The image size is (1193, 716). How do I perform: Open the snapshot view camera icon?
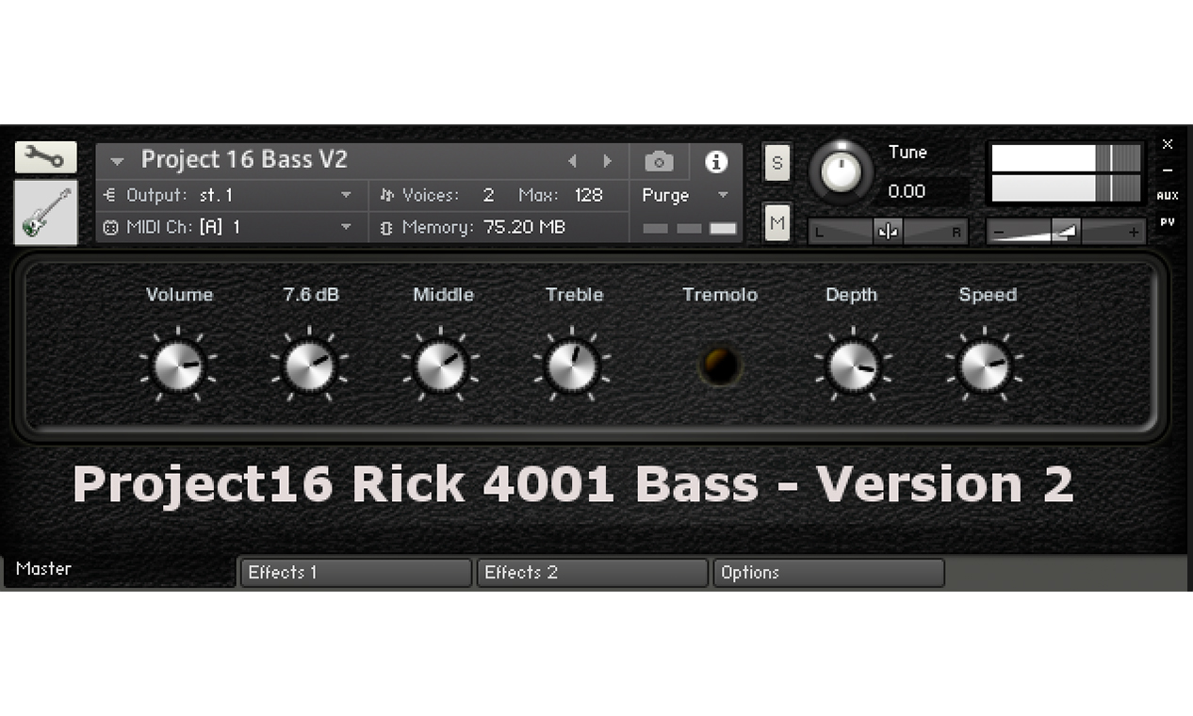(659, 162)
